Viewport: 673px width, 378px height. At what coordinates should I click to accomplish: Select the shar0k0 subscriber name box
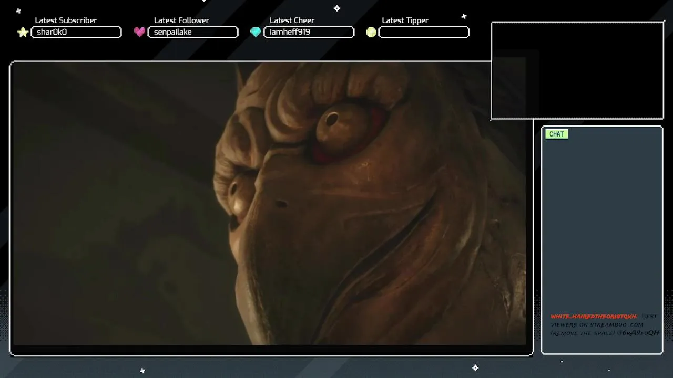point(76,32)
